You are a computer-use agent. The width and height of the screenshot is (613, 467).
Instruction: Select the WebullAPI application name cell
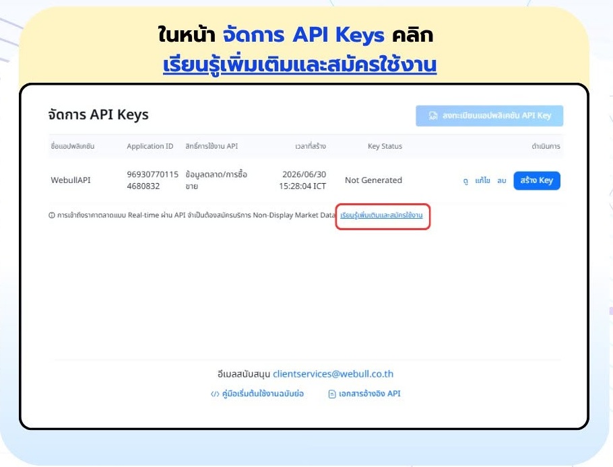click(x=70, y=180)
